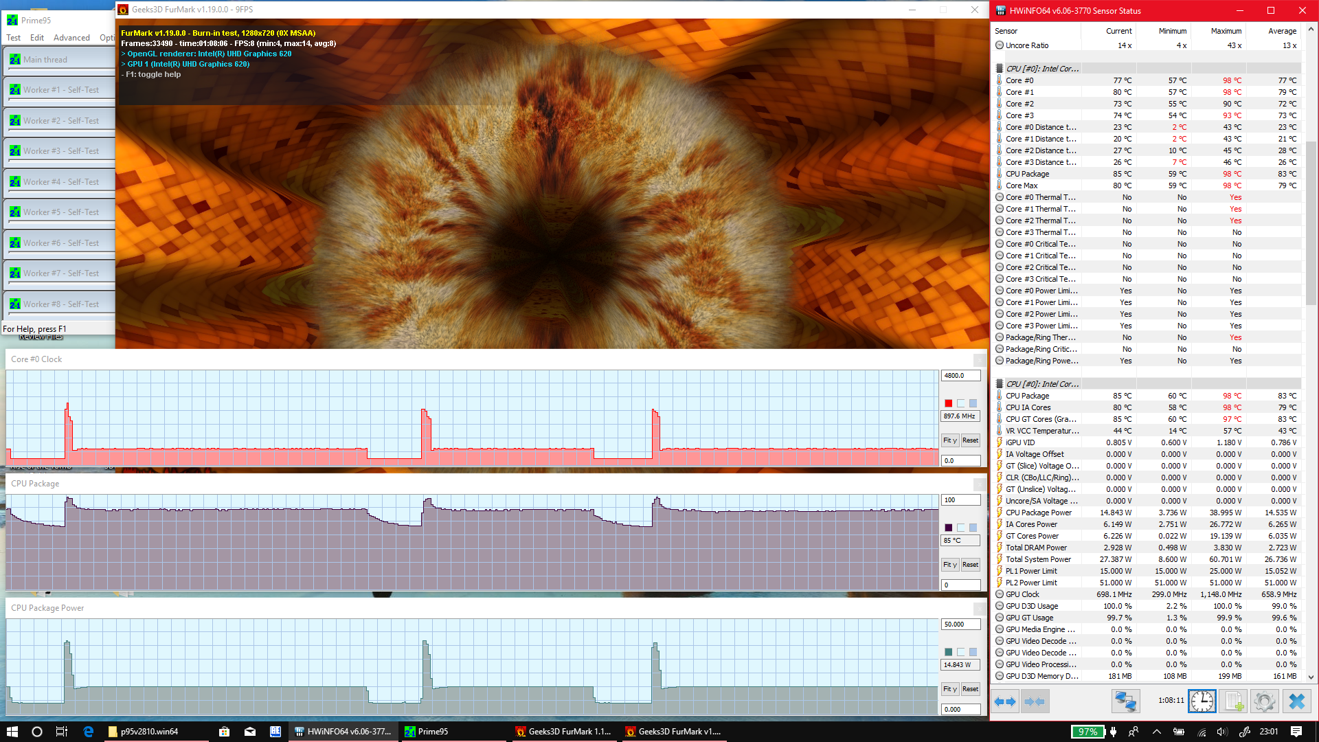Screen dimensions: 1319x742
Task: Open Cortana search circle on taskbar
Action: coord(37,732)
